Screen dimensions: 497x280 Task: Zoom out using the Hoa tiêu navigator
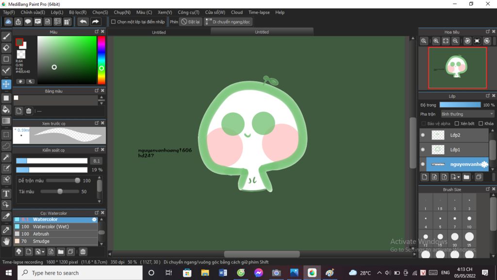pos(455,41)
